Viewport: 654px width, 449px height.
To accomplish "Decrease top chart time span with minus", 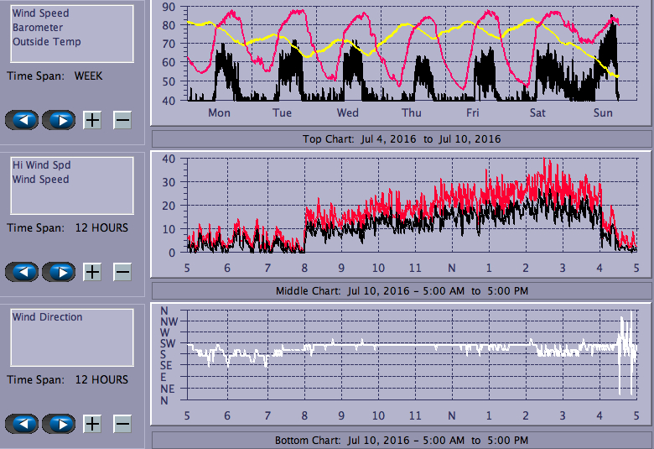I will tap(122, 120).
